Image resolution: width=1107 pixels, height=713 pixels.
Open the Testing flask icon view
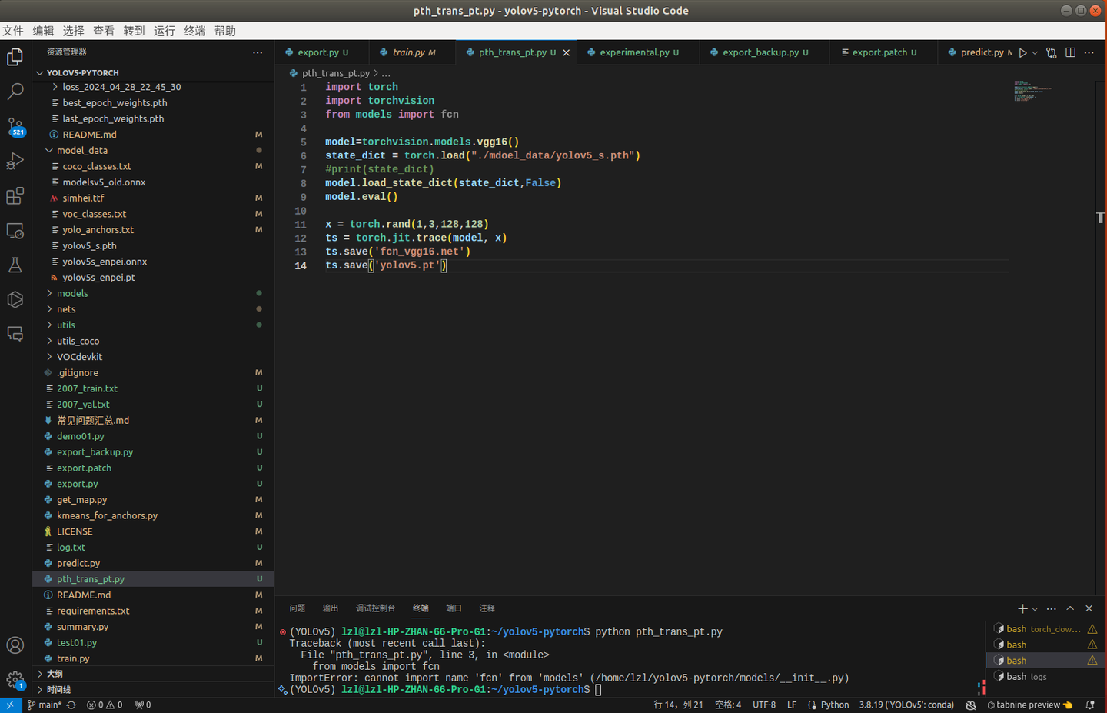point(15,265)
